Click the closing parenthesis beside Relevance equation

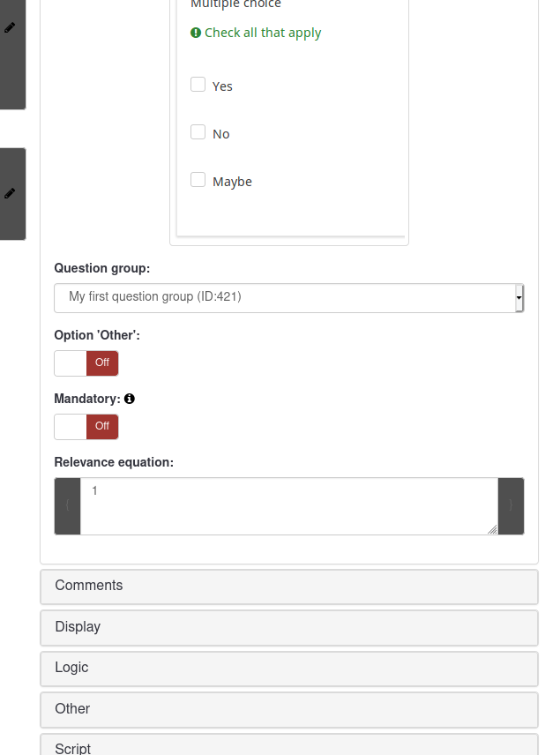(x=511, y=506)
